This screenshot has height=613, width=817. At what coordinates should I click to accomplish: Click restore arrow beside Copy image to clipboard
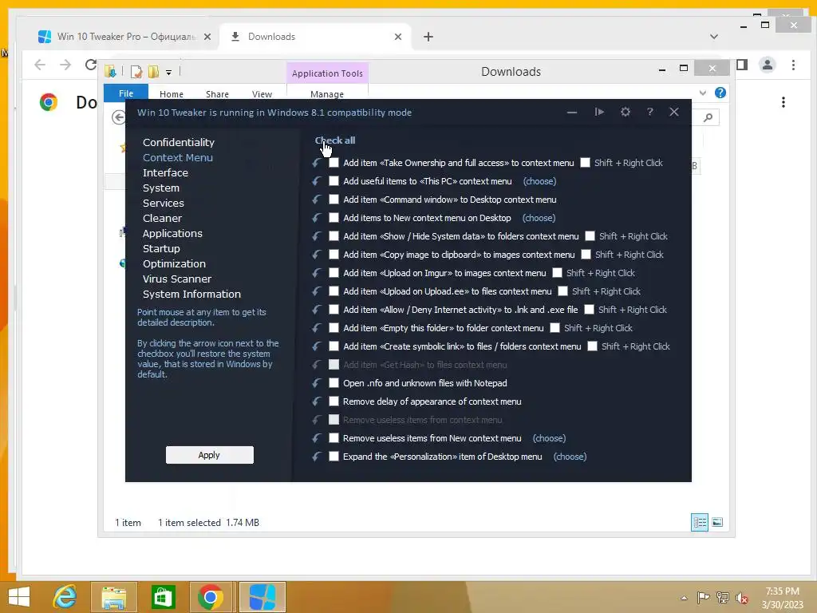(x=316, y=255)
